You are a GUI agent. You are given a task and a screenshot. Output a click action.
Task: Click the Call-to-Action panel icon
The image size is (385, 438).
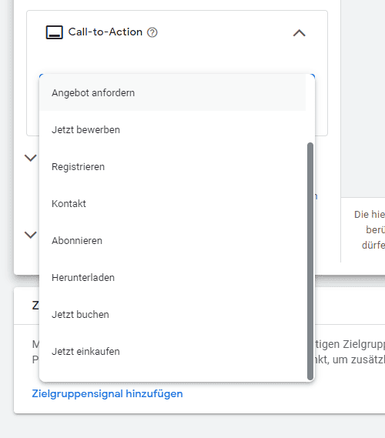pos(54,32)
